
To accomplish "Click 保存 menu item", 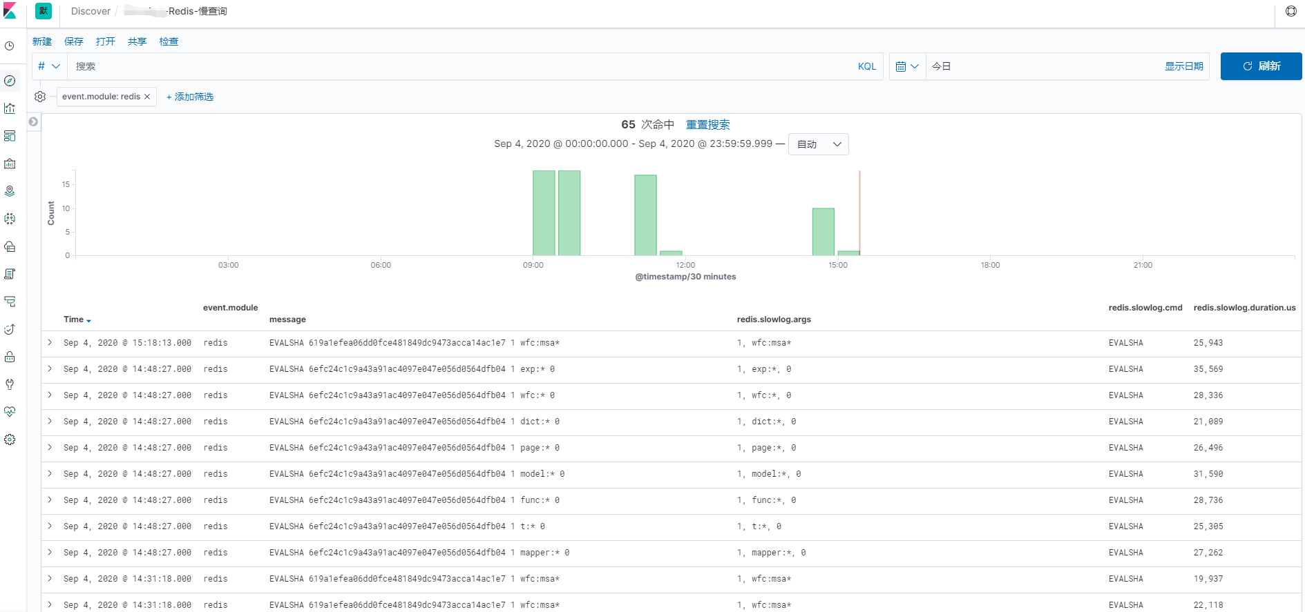I will tap(74, 41).
